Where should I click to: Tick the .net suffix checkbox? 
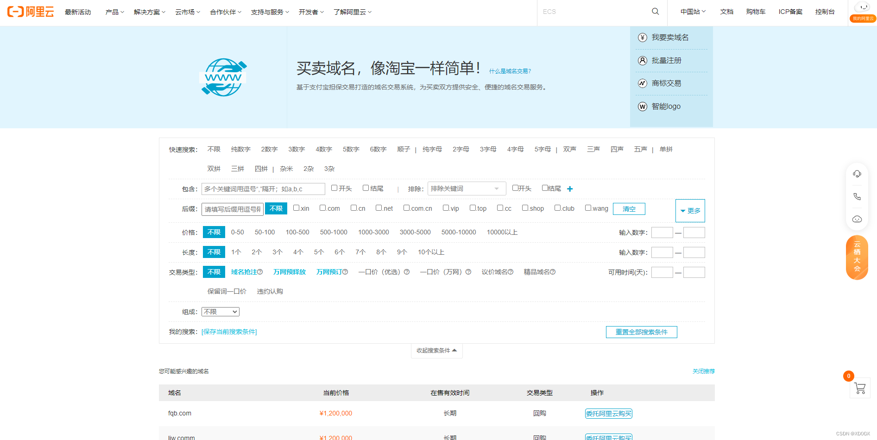click(379, 208)
